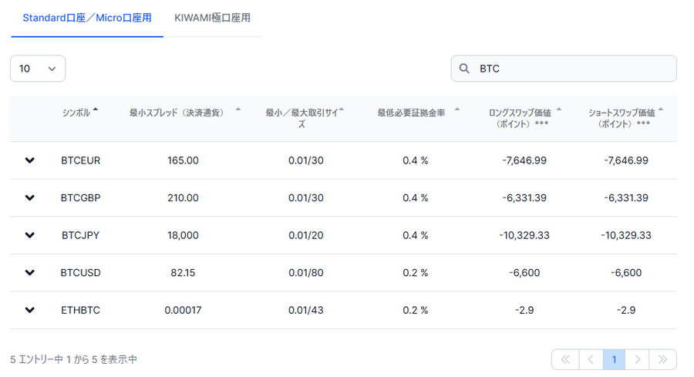The height and width of the screenshot is (377, 694).
Task: Click trade size 0.01/20
Action: tap(306, 235)
